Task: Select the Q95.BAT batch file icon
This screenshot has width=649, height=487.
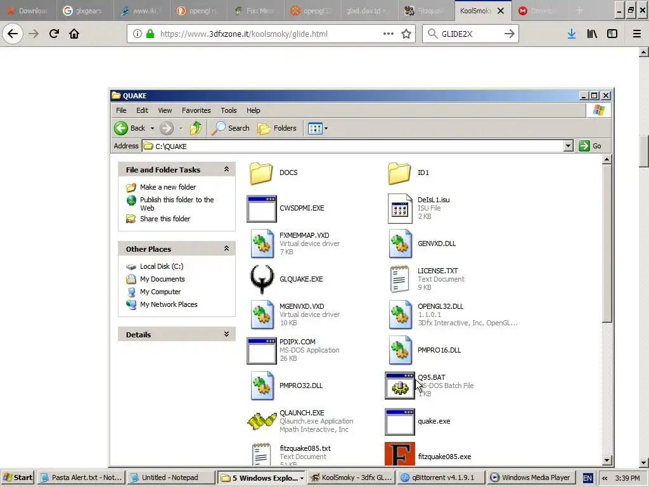Action: click(x=400, y=386)
